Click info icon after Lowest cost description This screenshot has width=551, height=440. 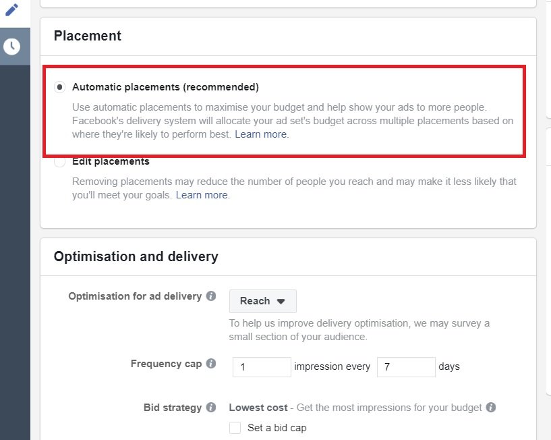coord(491,408)
